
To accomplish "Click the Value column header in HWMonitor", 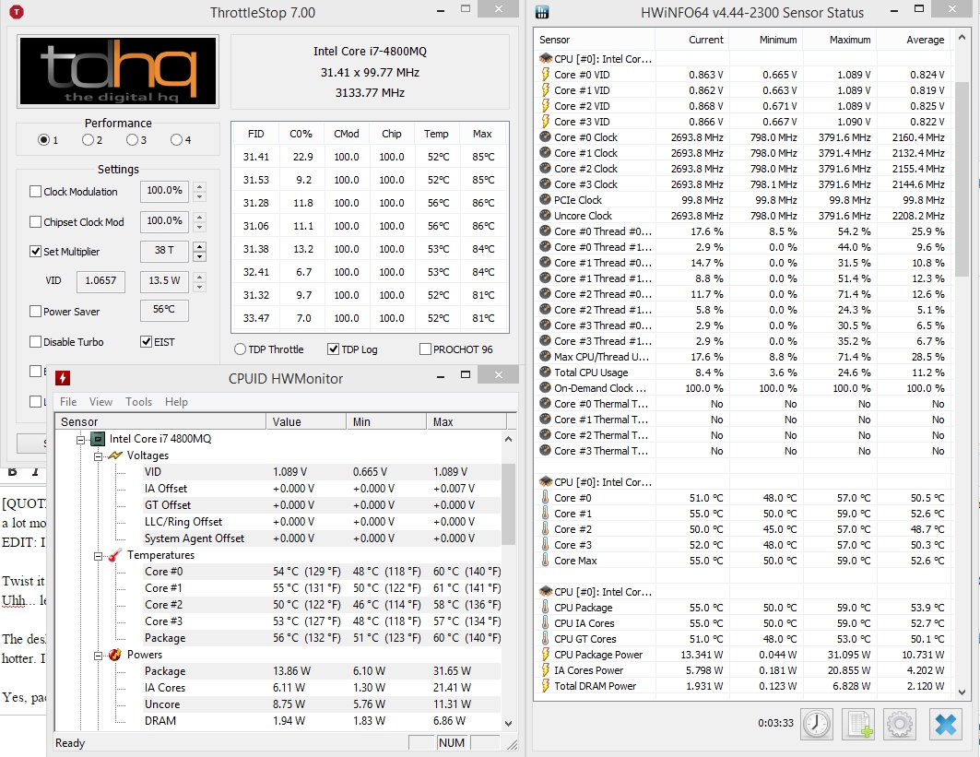I will tap(306, 422).
